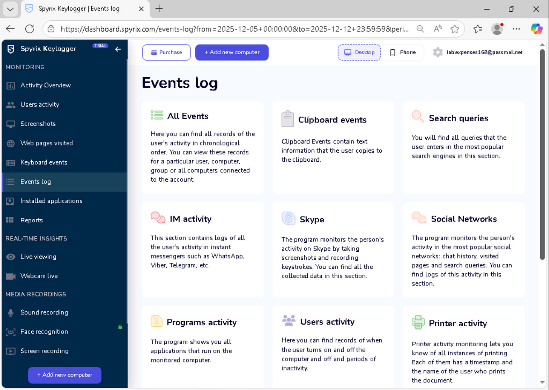Open the Programs activity heading
This screenshot has width=549, height=390.
pyautogui.click(x=202, y=323)
